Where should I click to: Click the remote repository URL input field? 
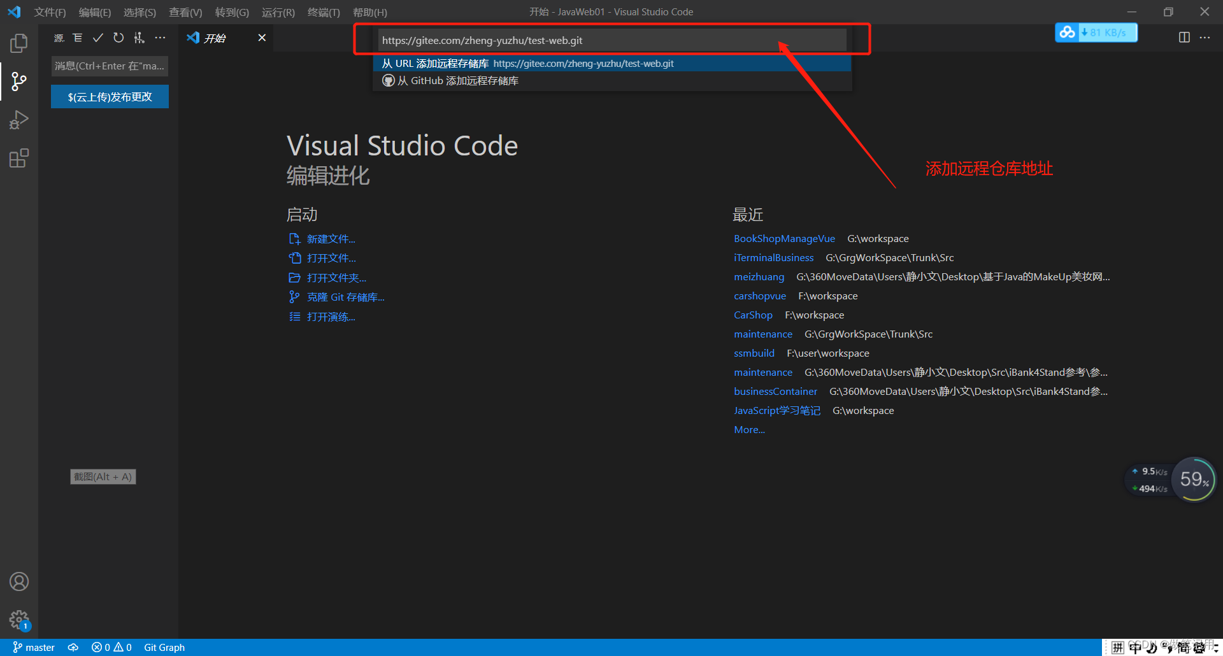pyautogui.click(x=612, y=40)
